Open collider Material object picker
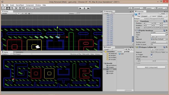This screenshot has height=95, width=169. pyautogui.click(x=167, y=52)
